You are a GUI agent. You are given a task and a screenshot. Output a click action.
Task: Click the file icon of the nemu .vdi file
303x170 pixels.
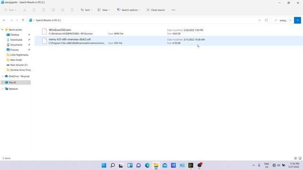coord(44,41)
